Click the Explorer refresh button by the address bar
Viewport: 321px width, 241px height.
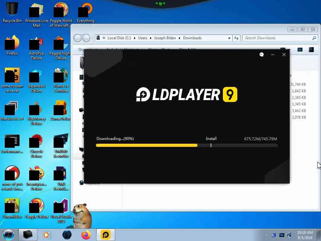click(x=236, y=38)
